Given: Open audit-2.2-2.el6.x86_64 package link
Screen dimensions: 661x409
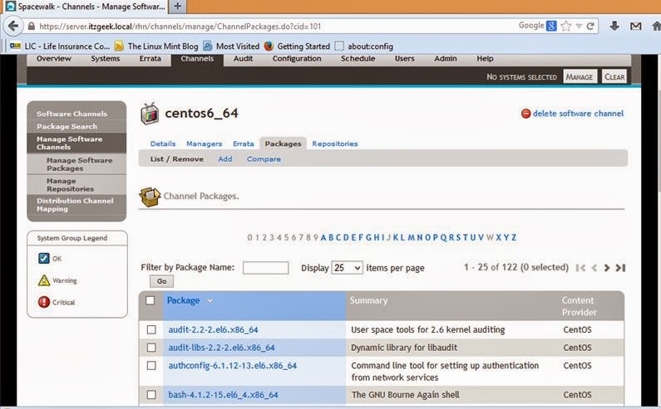Looking at the screenshot, I should [x=213, y=330].
